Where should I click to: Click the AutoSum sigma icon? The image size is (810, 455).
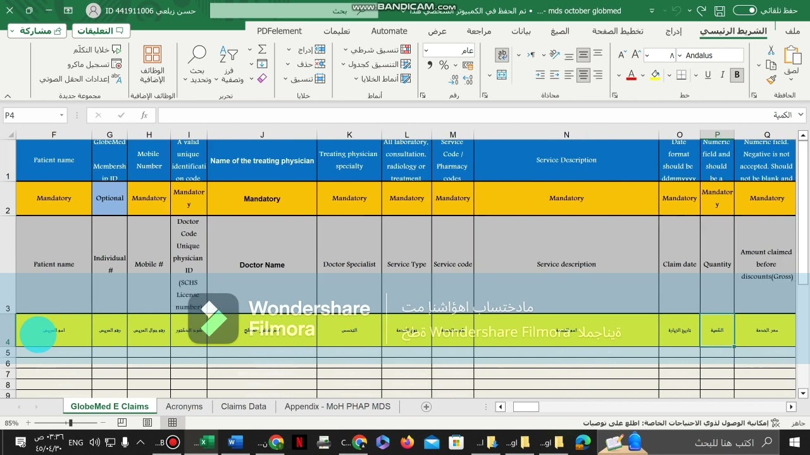coord(262,49)
